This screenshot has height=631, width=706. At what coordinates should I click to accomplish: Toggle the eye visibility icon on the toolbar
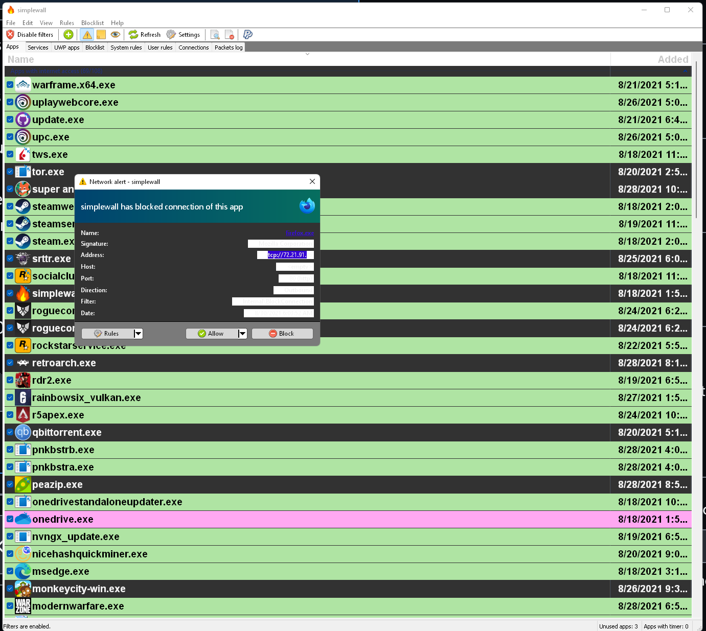[x=115, y=34]
